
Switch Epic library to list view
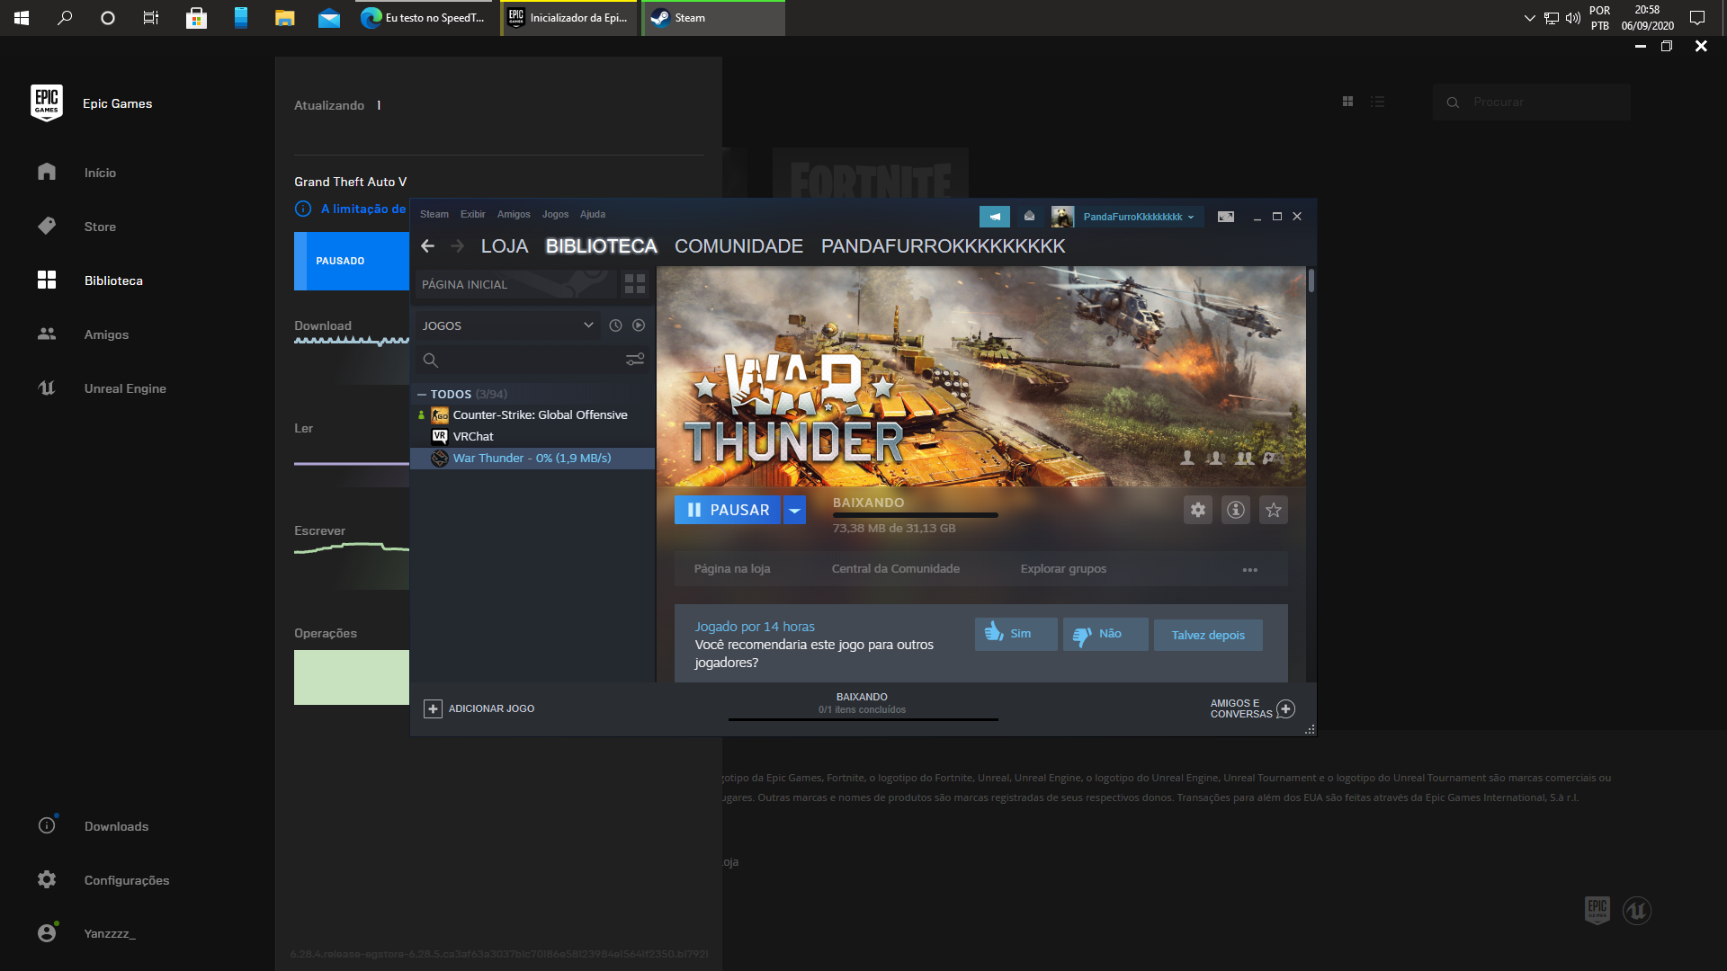[1377, 102]
